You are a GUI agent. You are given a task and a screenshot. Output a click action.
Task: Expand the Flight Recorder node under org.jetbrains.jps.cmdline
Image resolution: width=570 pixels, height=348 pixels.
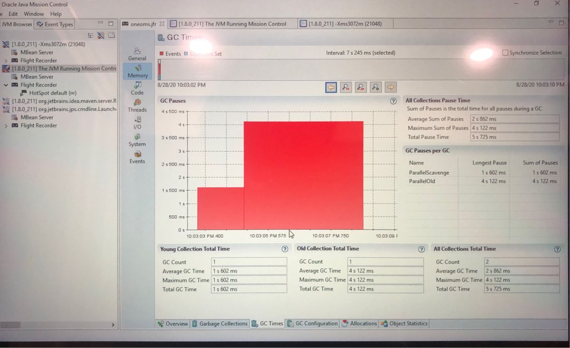coord(6,126)
